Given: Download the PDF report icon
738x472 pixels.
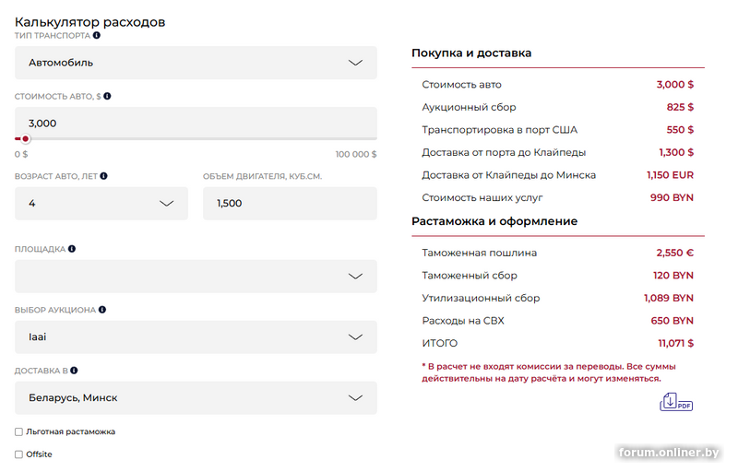Looking at the screenshot, I should pyautogui.click(x=675, y=402).
